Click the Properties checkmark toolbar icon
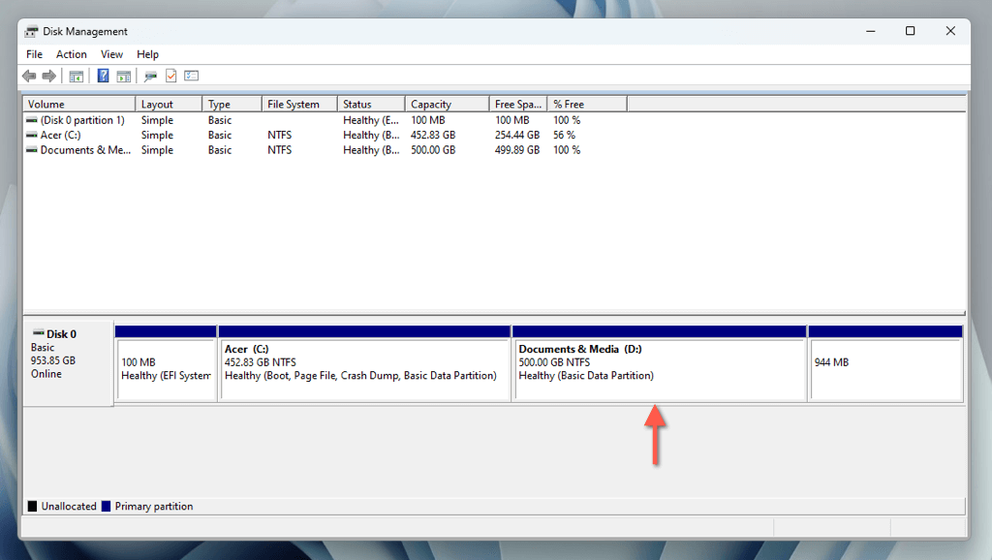 click(x=171, y=76)
